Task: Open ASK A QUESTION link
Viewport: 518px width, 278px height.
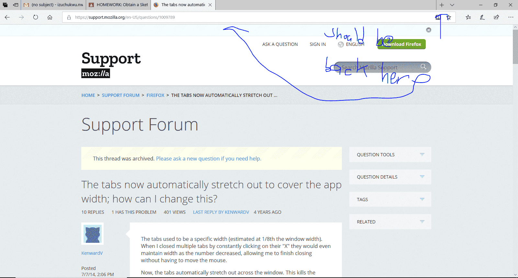Action: click(280, 44)
